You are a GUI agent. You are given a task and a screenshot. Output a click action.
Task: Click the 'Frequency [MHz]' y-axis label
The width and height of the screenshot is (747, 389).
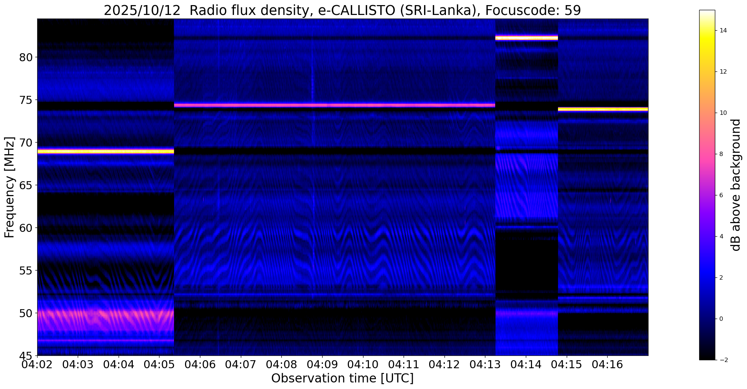[x=9, y=187]
